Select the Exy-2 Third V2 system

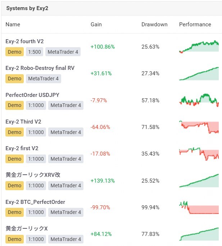pos(23,122)
